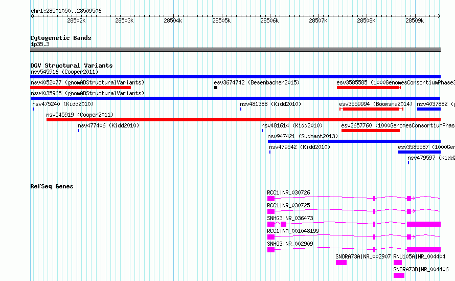455x281 pixels.
Task: Select the blue nsv4037882 variant bar
Action: click(x=429, y=109)
